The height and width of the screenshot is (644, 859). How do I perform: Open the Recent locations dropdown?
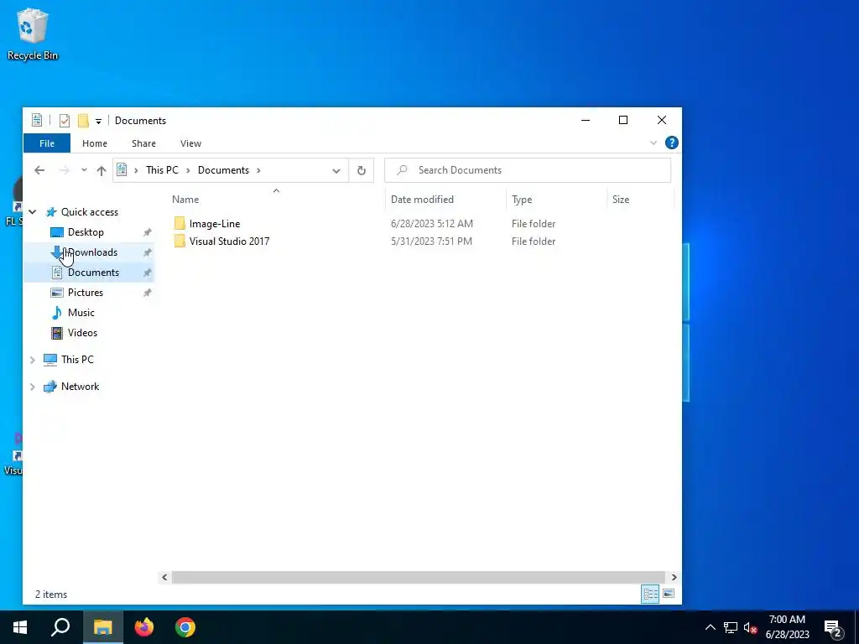(x=84, y=170)
